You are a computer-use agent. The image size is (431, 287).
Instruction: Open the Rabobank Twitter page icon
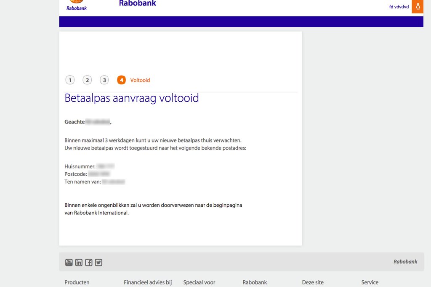point(98,263)
